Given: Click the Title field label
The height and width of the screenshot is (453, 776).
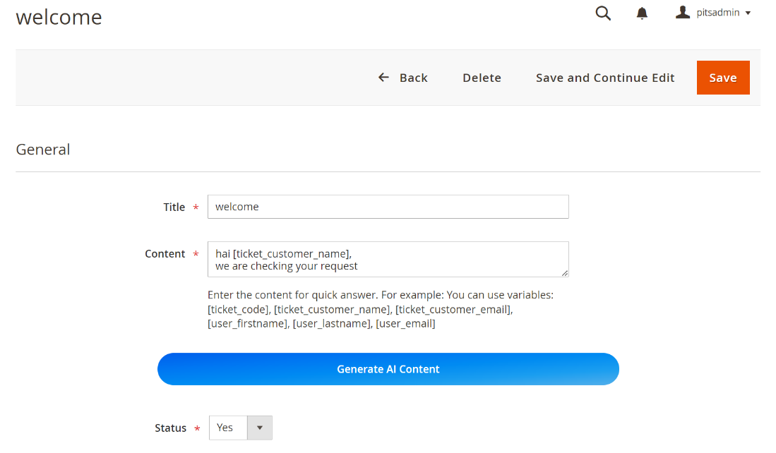Looking at the screenshot, I should click(174, 207).
